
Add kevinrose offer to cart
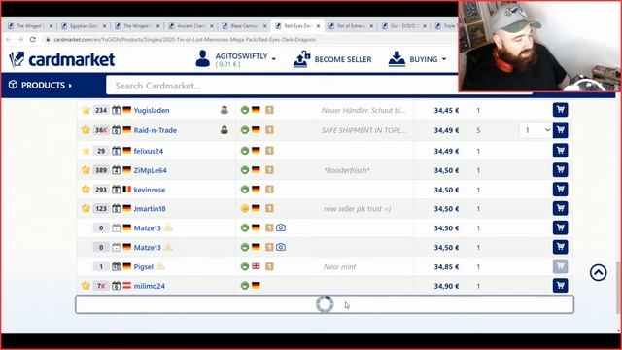point(560,190)
